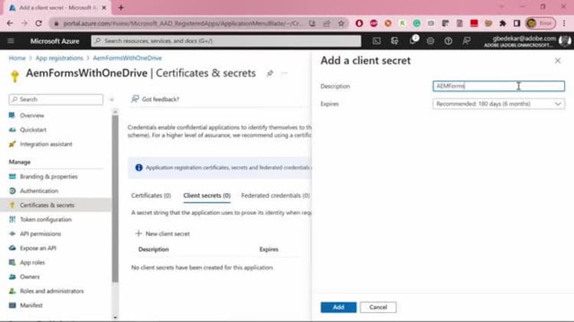Open Cloud Shell from the Azure header

[377, 41]
